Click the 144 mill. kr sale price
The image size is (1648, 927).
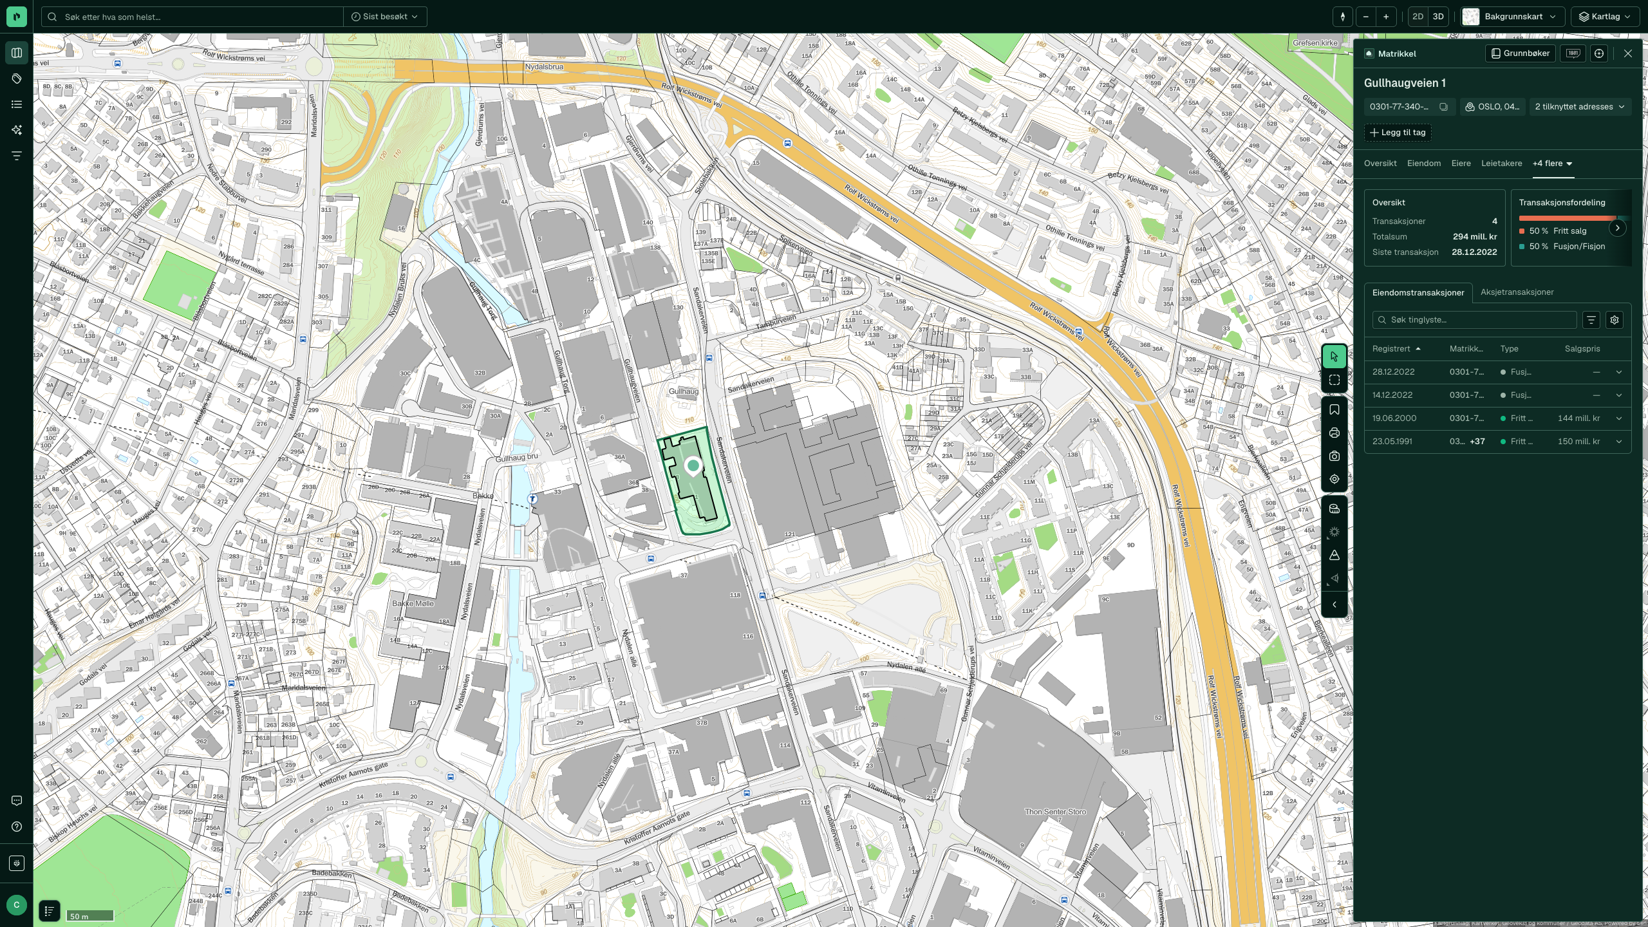point(1578,418)
